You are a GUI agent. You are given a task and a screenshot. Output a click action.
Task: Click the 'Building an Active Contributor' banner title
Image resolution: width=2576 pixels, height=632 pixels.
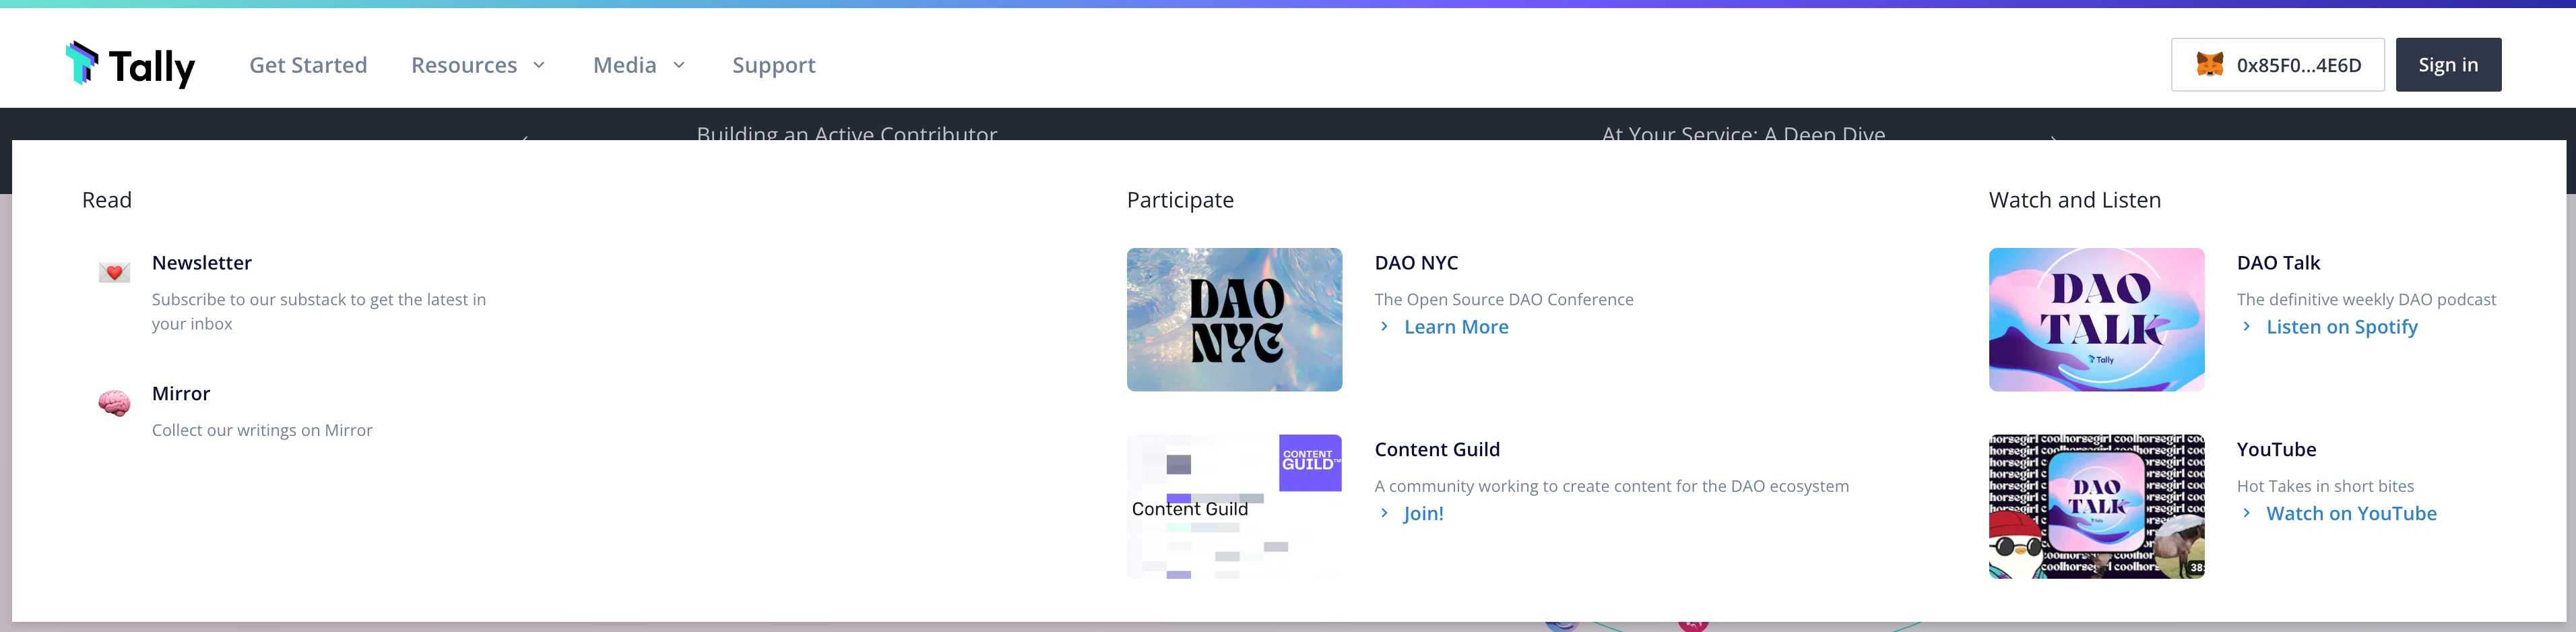[847, 132]
